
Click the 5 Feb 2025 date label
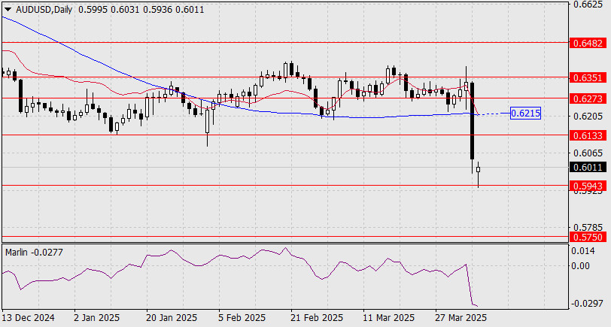click(242, 318)
